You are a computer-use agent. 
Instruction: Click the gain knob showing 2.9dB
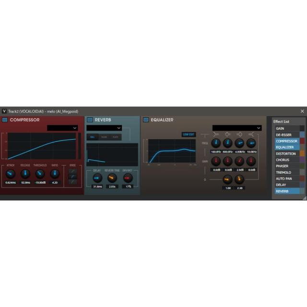(239, 161)
